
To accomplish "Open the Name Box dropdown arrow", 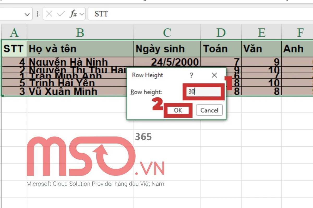I will tap(27, 15).
